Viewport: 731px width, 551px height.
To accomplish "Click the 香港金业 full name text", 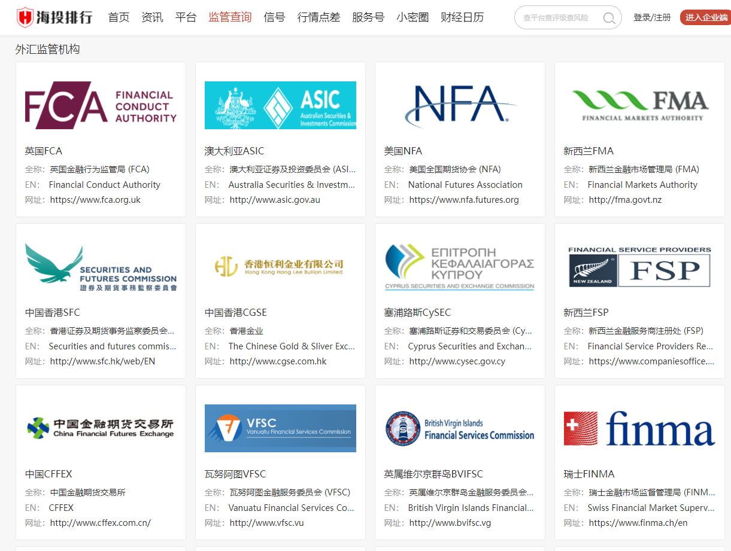I will (247, 331).
